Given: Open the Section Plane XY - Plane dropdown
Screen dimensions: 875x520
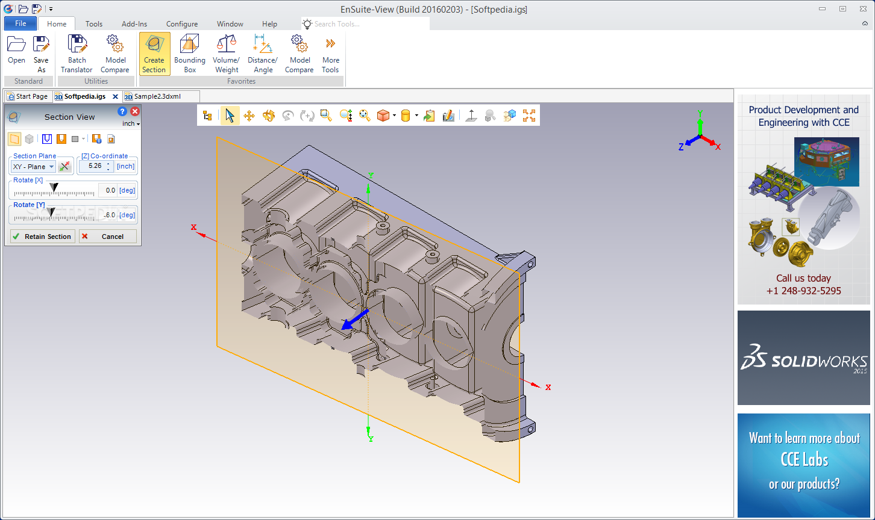Looking at the screenshot, I should (x=33, y=167).
